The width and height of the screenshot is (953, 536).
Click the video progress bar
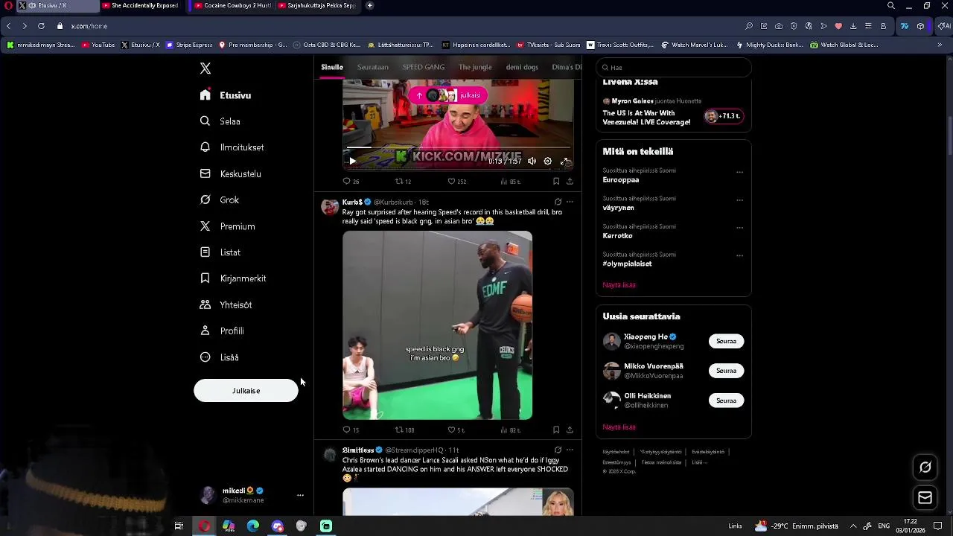coord(458,148)
